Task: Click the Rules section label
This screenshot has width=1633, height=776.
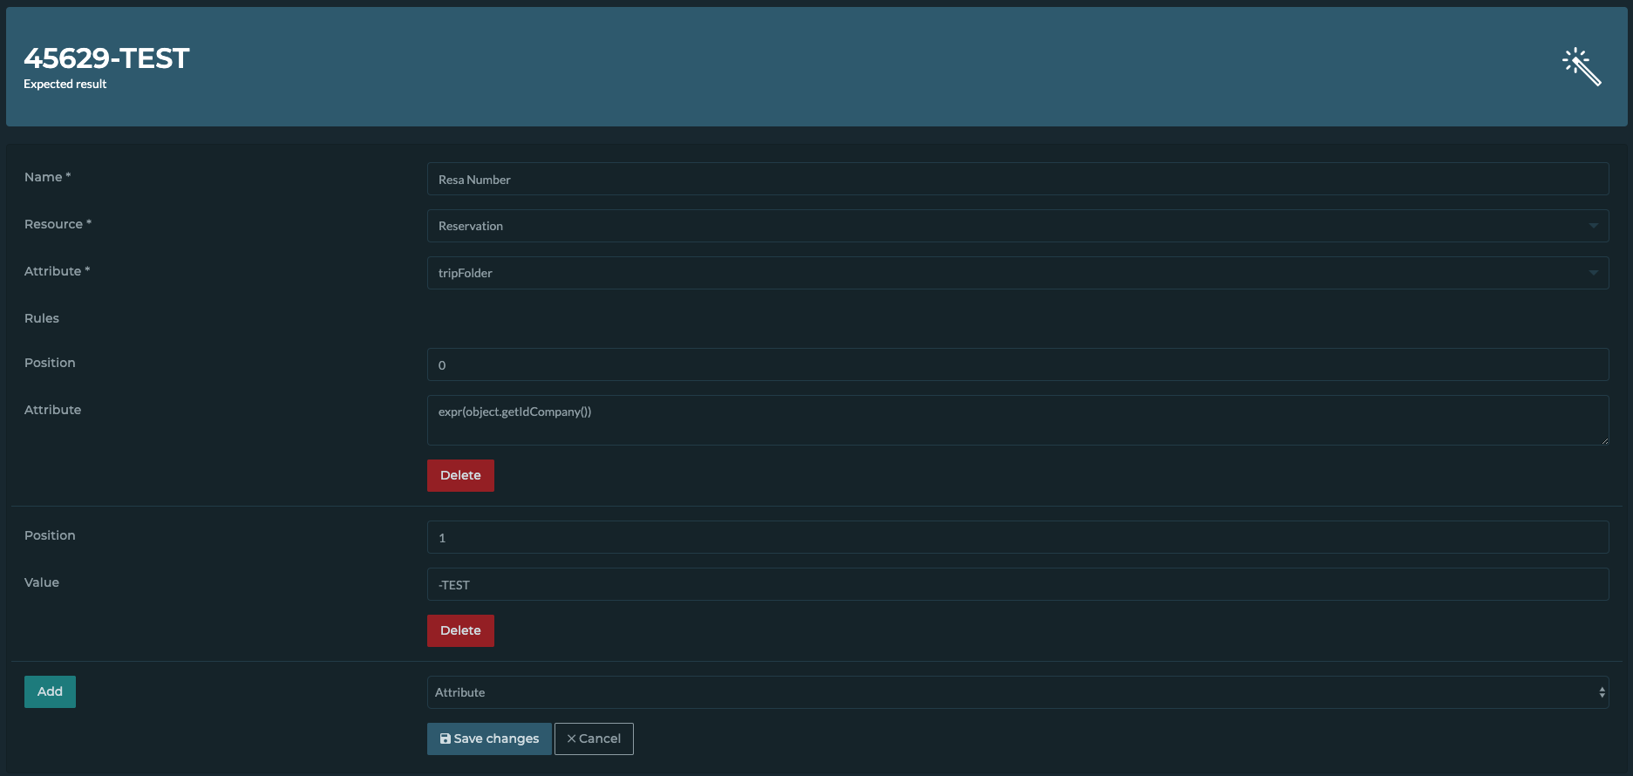Action: click(42, 318)
